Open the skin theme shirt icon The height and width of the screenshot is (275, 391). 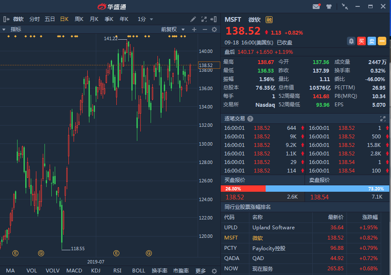tap(329, 6)
